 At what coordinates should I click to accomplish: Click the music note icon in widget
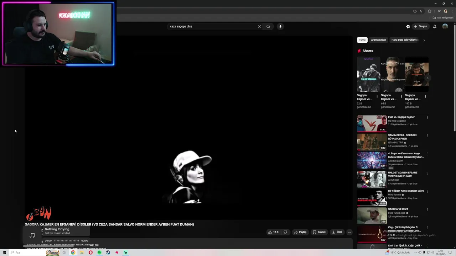click(32, 235)
